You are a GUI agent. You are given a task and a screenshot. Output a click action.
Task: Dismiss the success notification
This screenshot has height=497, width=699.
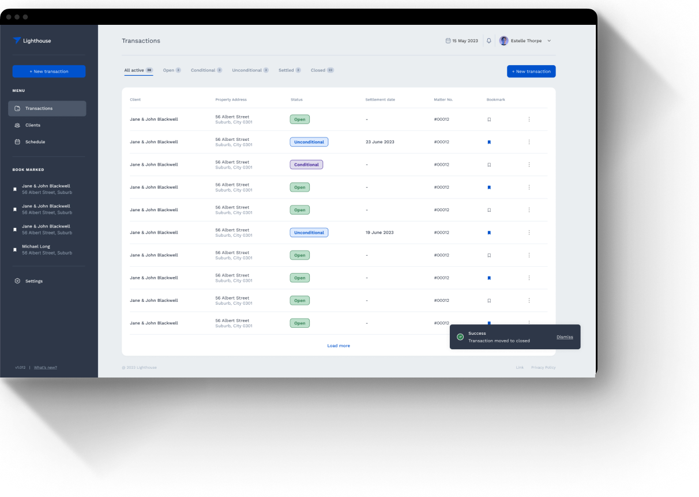click(x=565, y=337)
